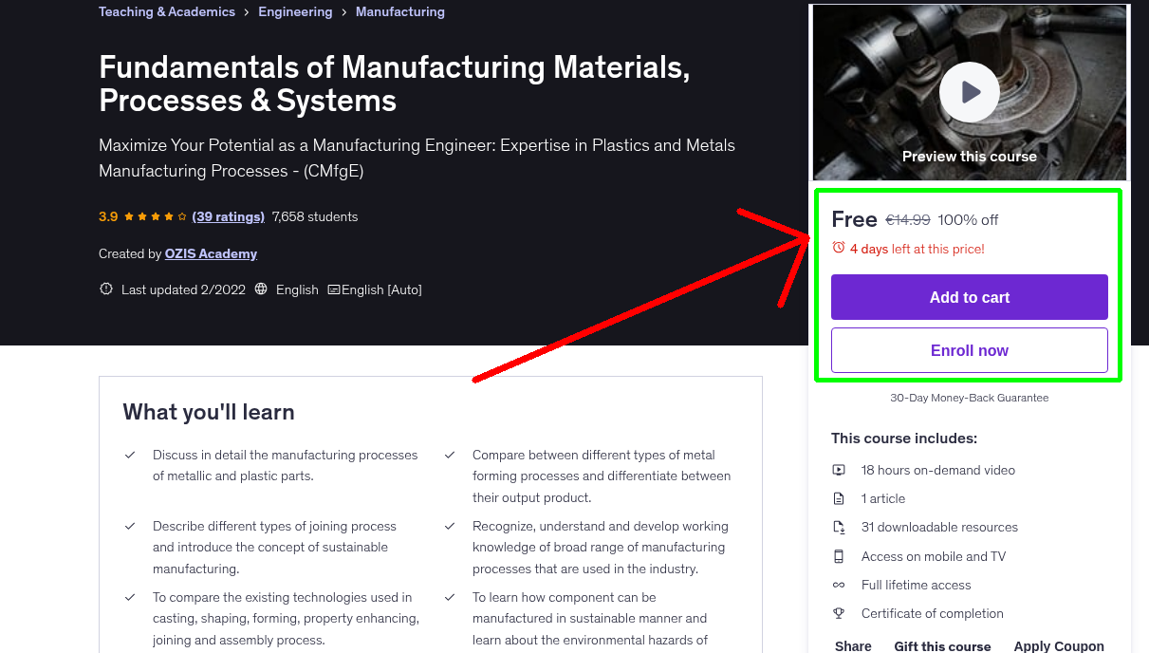Add the course to cart
The image size is (1149, 653).
969,296
